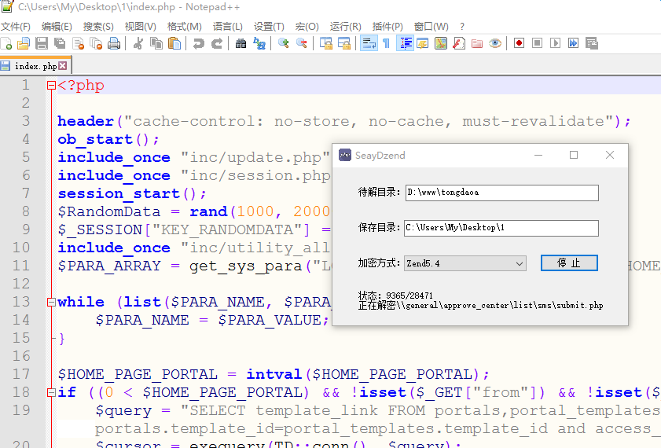661x448 pixels.
Task: Click the 停止 button in SeayDzend
Action: pyautogui.click(x=569, y=263)
